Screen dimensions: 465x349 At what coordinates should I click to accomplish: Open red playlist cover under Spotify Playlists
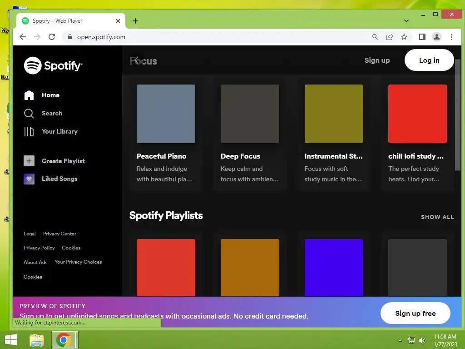pyautogui.click(x=166, y=267)
